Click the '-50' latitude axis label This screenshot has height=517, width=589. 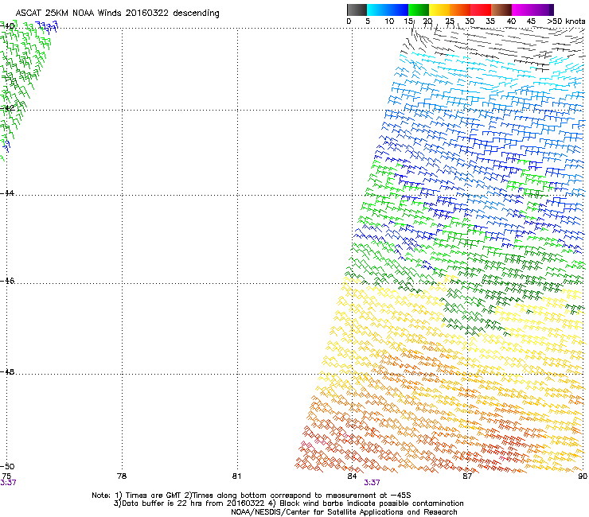pyautogui.click(x=7, y=467)
